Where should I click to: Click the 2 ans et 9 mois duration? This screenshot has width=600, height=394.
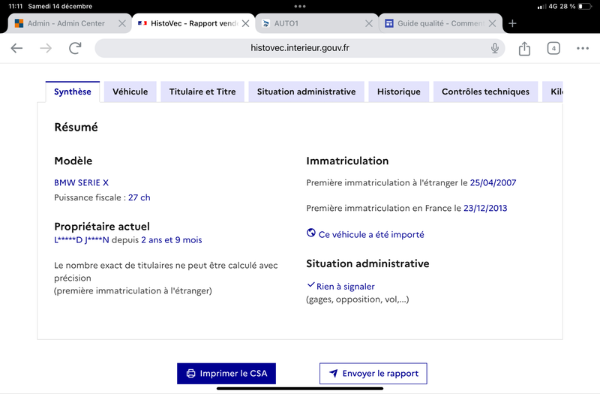pos(172,240)
